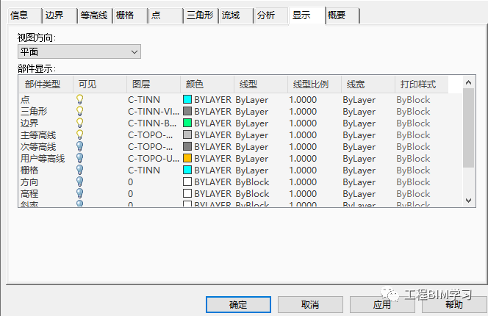Click layer cell C-TINN in 栅格 row
The image size is (488, 316).
(144, 170)
